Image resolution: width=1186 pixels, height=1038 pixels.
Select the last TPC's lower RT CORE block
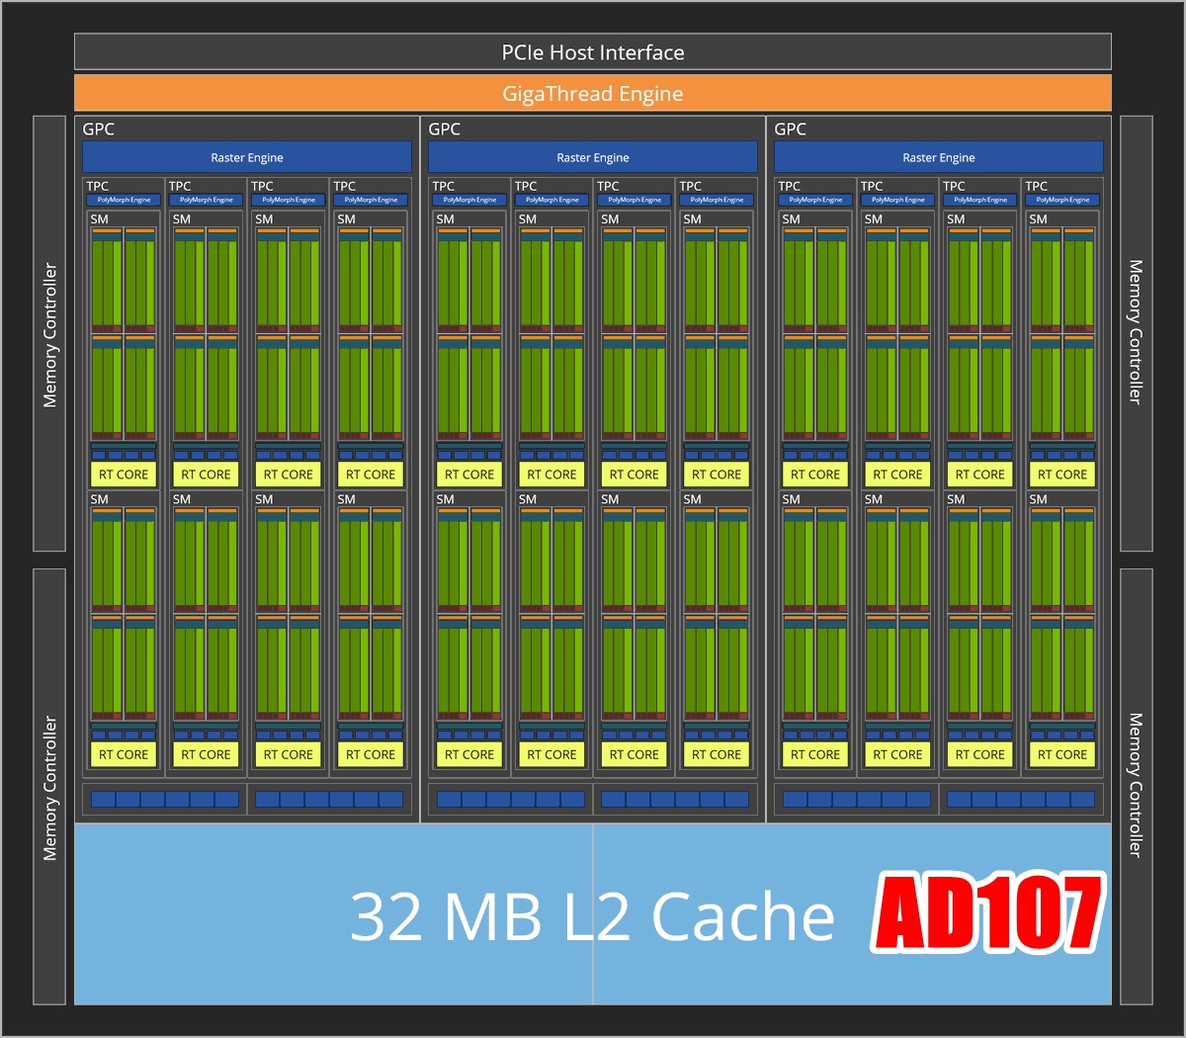(1062, 754)
